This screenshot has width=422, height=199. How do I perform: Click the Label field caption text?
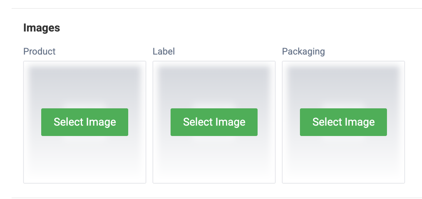tap(164, 51)
